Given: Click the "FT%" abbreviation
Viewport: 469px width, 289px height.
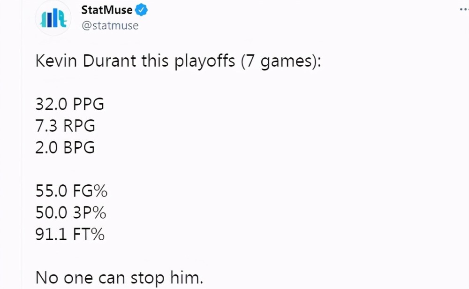Looking at the screenshot, I should (x=88, y=234).
